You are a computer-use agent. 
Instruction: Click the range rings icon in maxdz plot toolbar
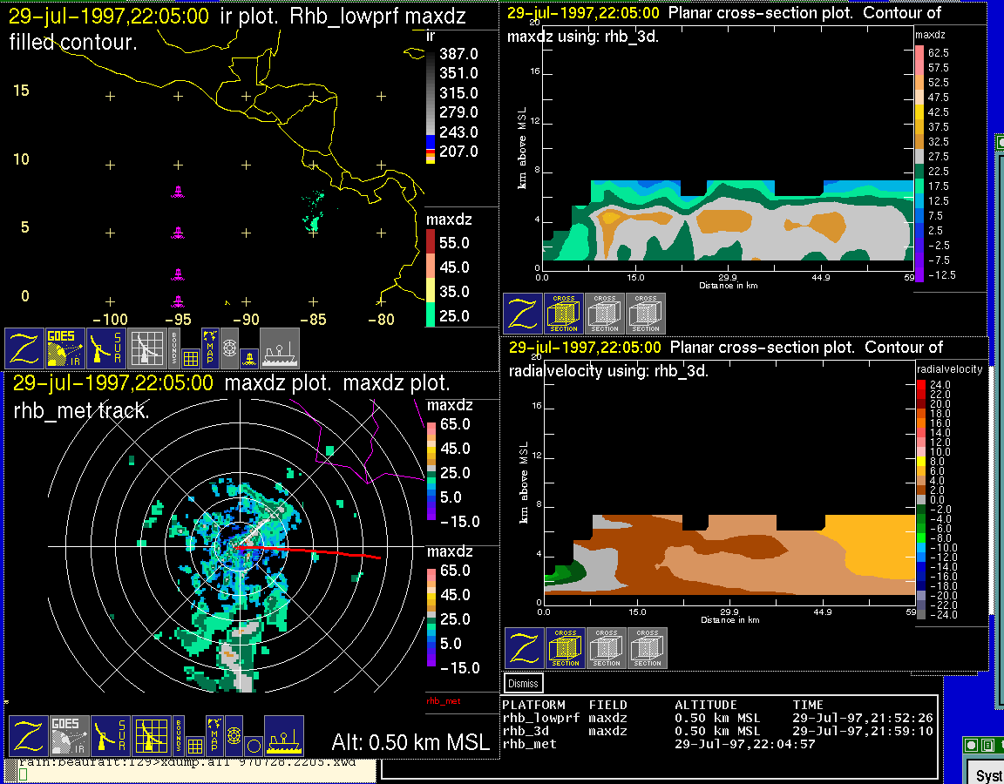point(234,735)
